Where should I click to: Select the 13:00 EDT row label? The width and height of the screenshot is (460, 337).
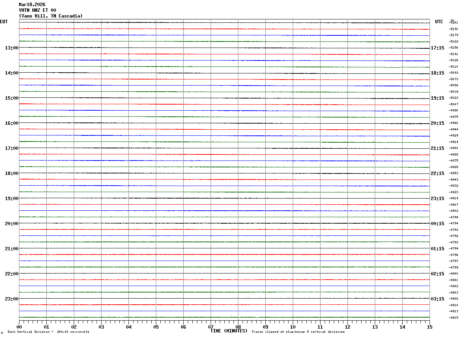[x=12, y=48]
